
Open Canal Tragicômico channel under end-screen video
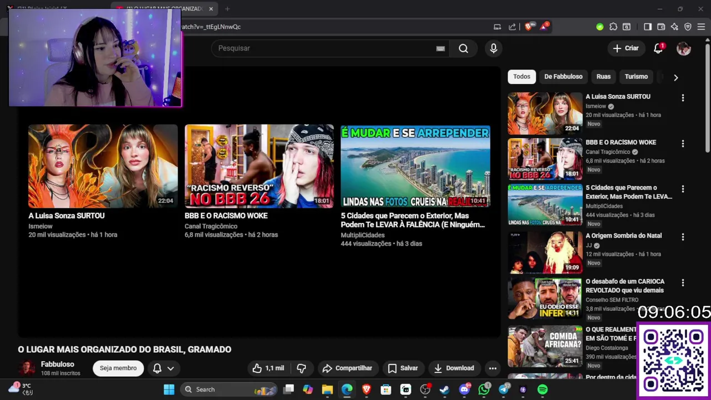(x=211, y=226)
